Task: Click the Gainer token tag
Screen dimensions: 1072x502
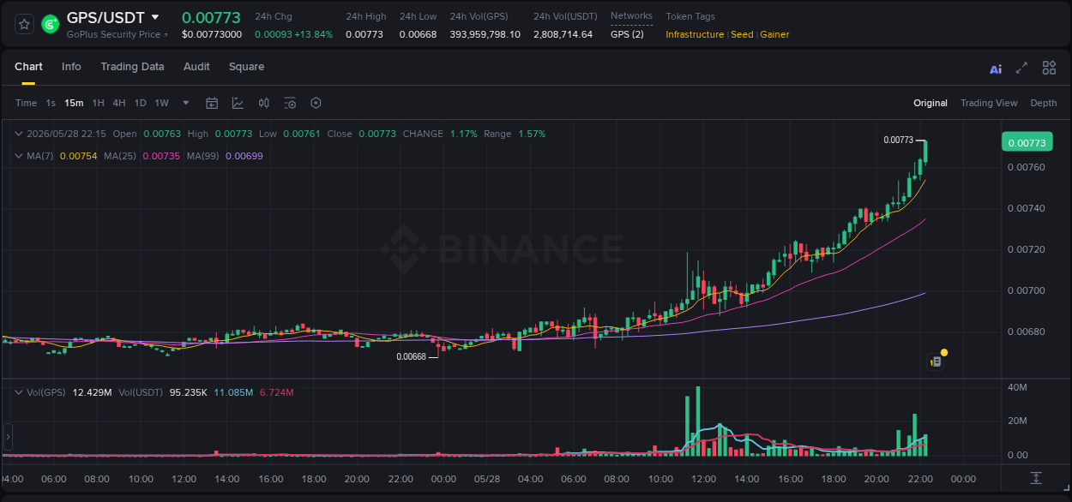Action: 774,34
